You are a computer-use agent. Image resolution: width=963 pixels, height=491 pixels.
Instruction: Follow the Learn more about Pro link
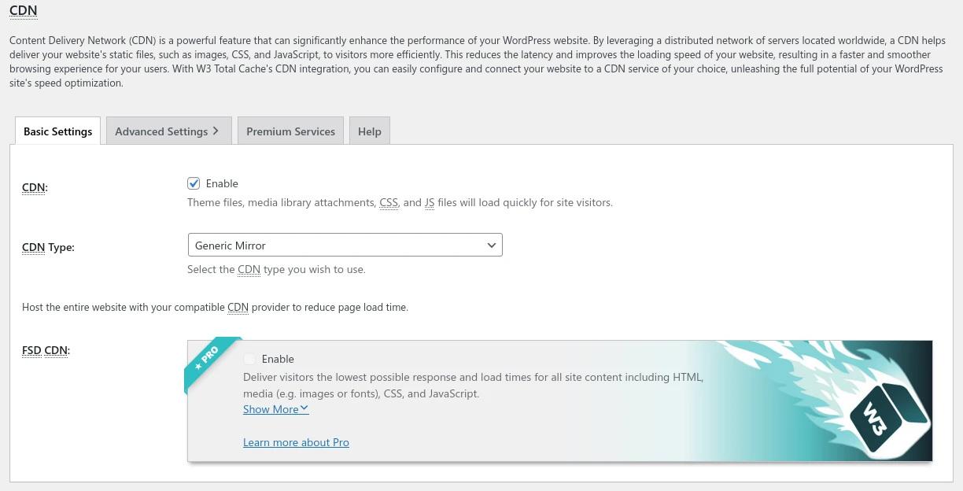[296, 442]
